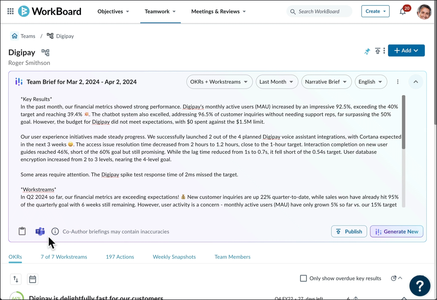The width and height of the screenshot is (437, 300).
Task: Click the *Workstreams* heading in brief
Action: [38, 189]
